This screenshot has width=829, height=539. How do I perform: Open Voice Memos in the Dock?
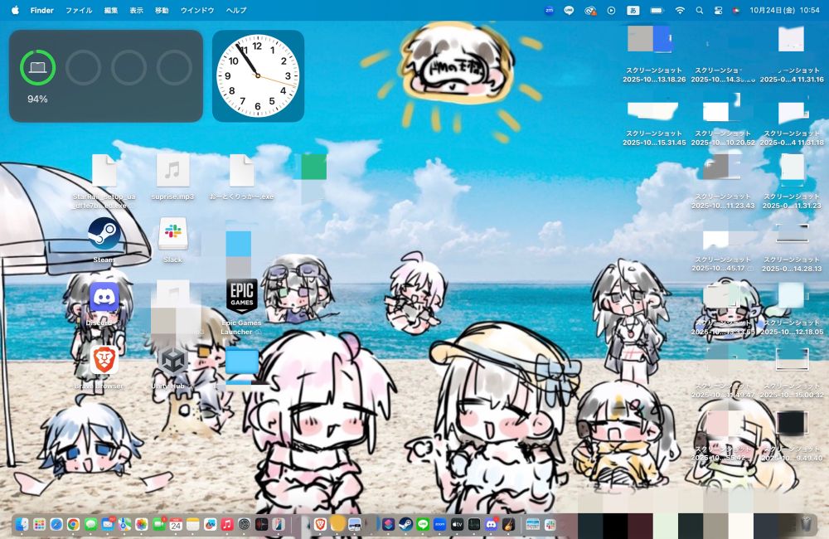coord(261,524)
